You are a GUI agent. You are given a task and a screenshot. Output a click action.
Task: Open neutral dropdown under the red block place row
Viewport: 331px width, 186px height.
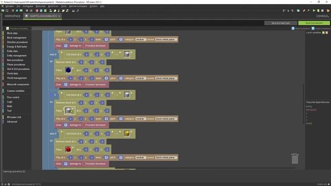point(141,158)
